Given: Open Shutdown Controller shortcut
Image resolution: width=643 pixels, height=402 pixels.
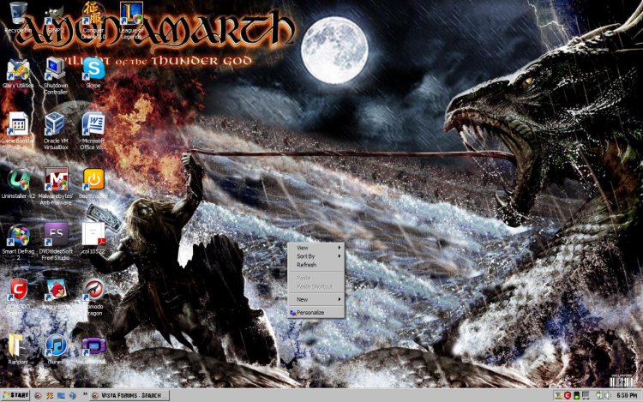Looking at the screenshot, I should 56,76.
